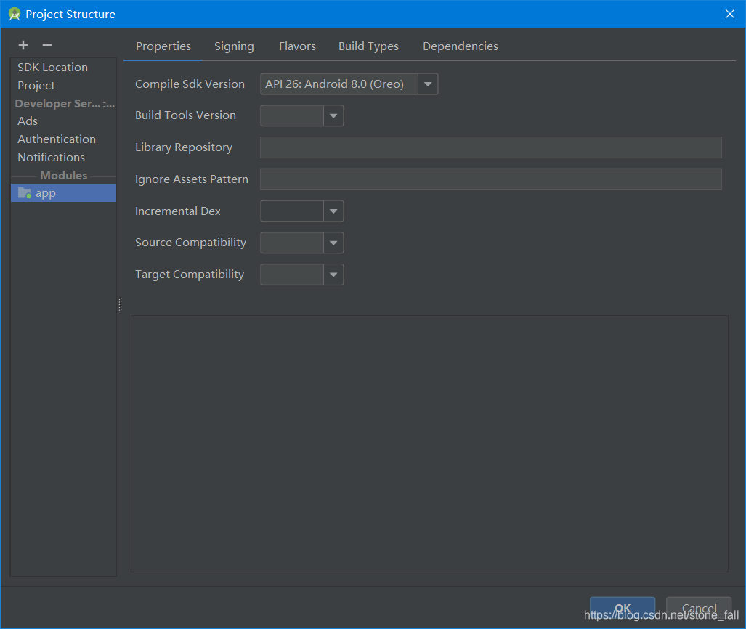Switch to the Build Types tab
The image size is (746, 629).
(368, 46)
